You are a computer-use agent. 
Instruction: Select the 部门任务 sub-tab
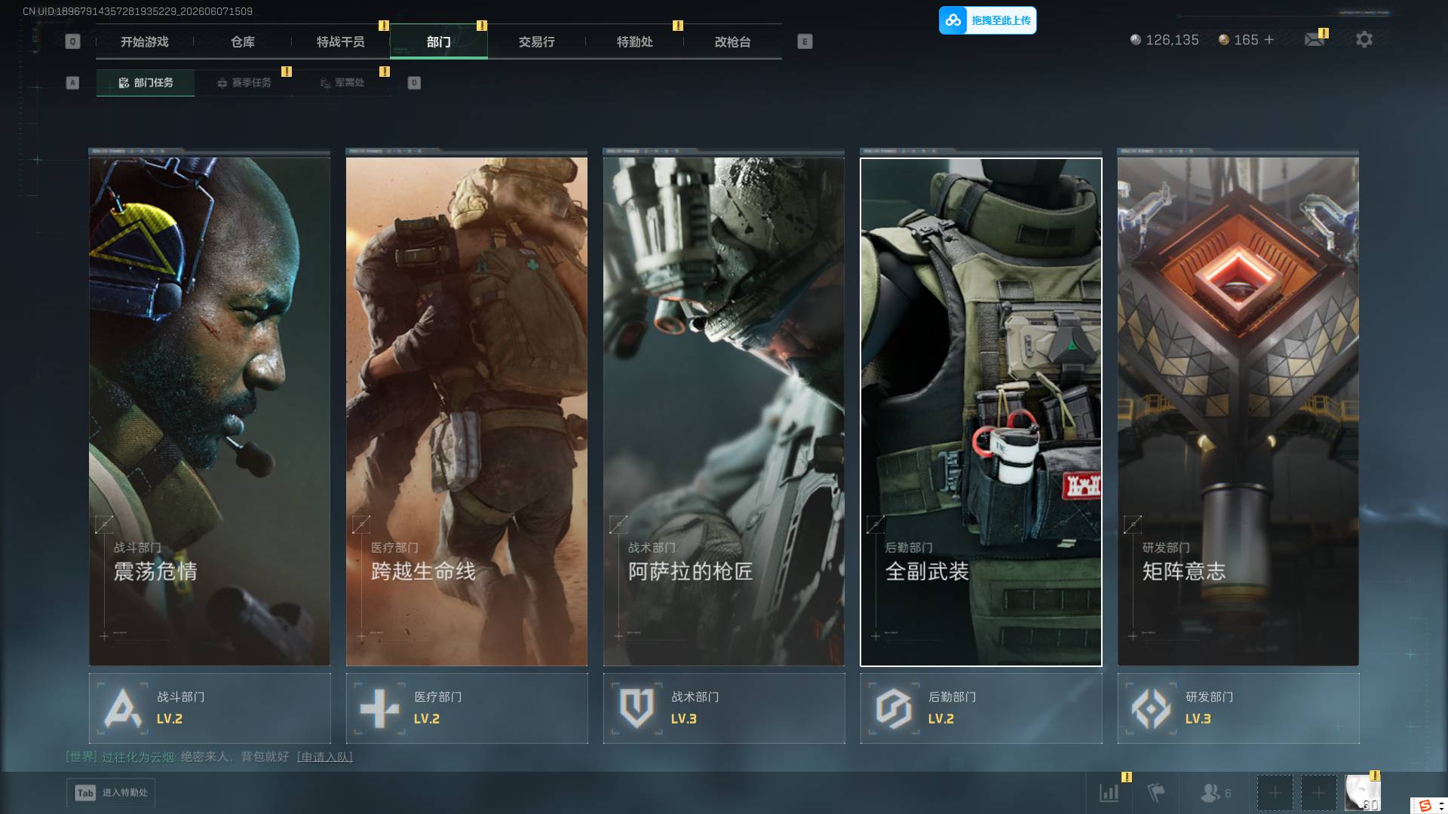click(x=146, y=83)
